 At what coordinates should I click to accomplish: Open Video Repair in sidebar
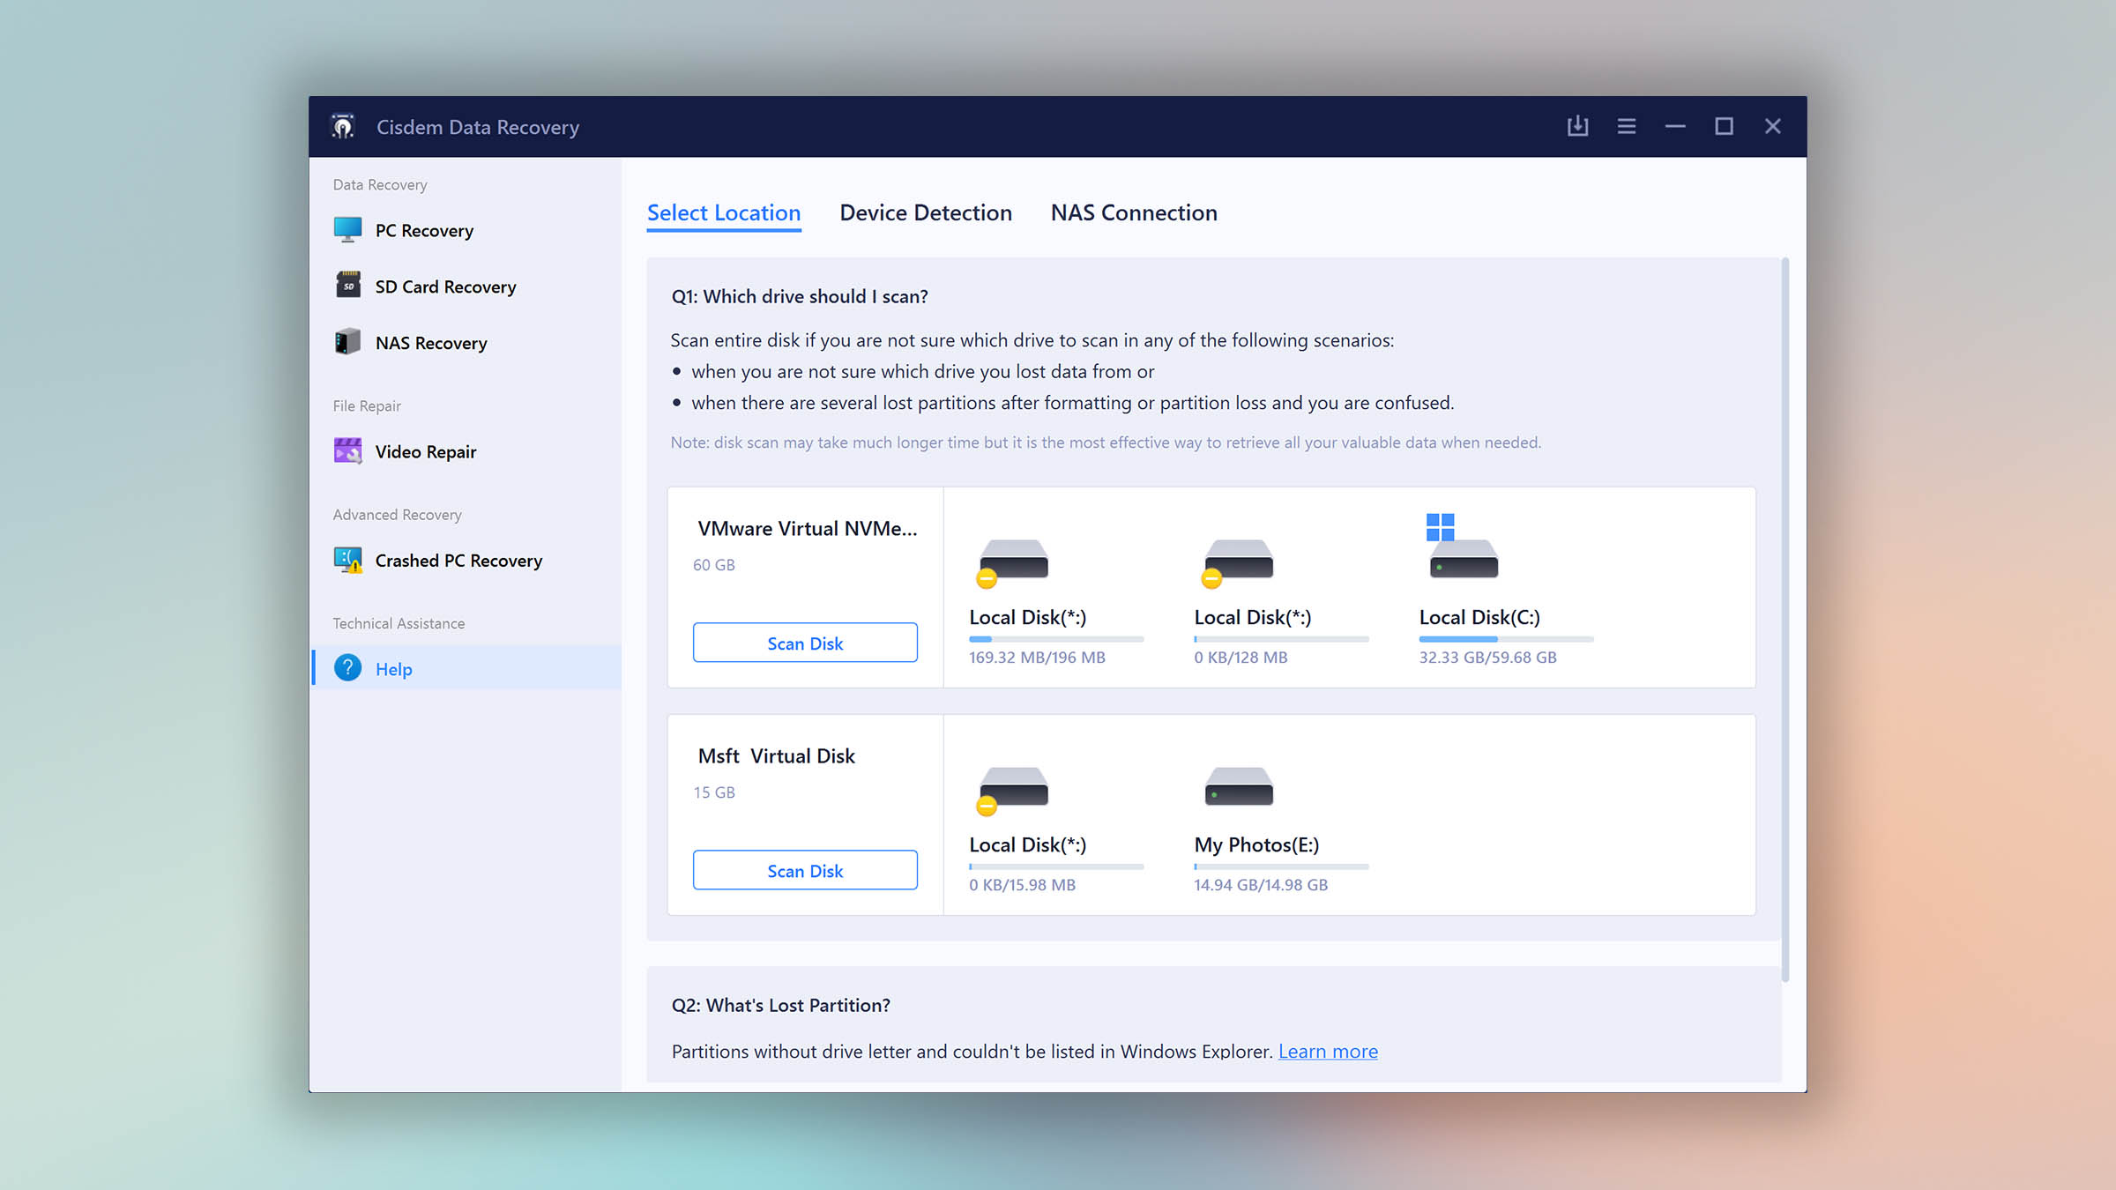point(466,451)
